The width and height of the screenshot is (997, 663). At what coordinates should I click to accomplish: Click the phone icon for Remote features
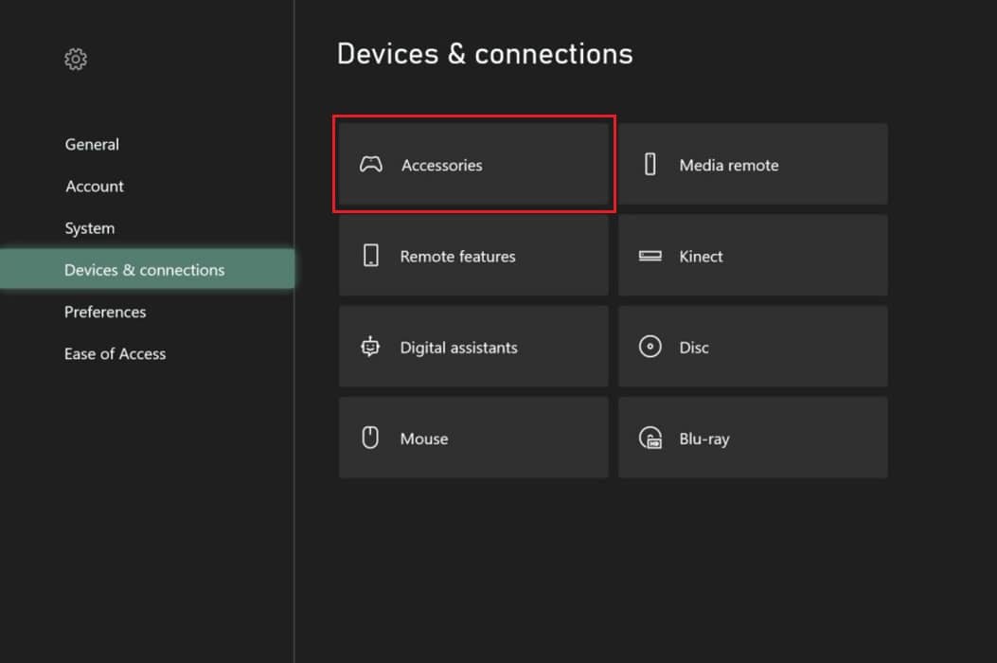(372, 256)
